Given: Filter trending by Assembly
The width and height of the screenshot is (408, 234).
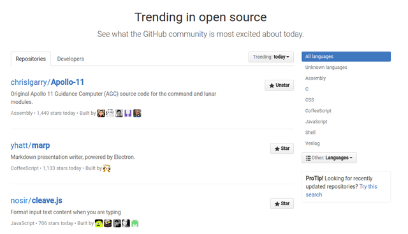Looking at the screenshot, I should coord(316,78).
